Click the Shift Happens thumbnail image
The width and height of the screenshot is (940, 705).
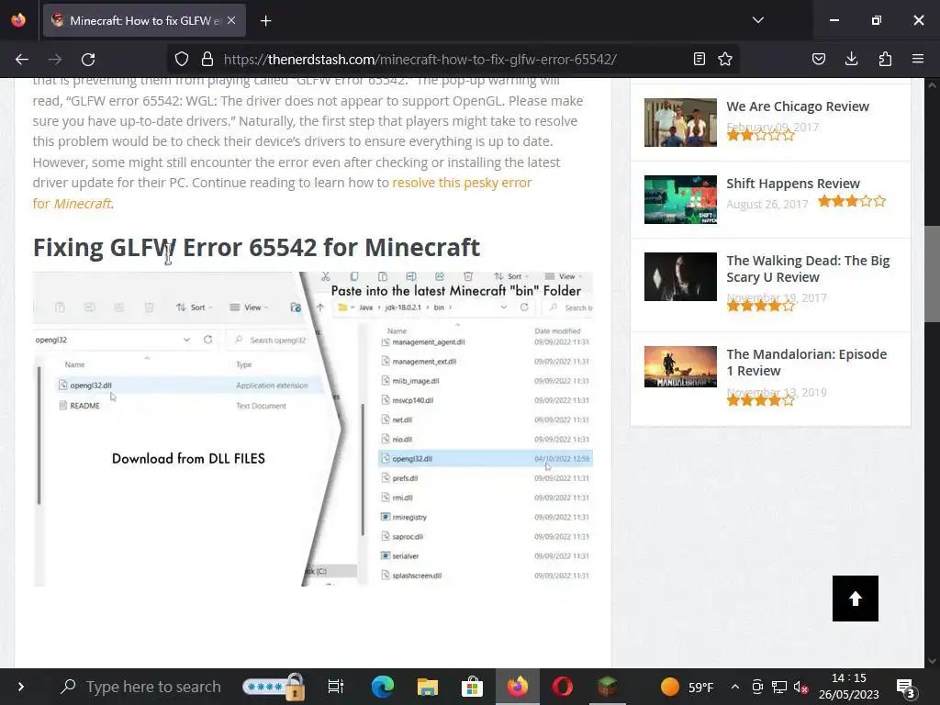tap(680, 199)
